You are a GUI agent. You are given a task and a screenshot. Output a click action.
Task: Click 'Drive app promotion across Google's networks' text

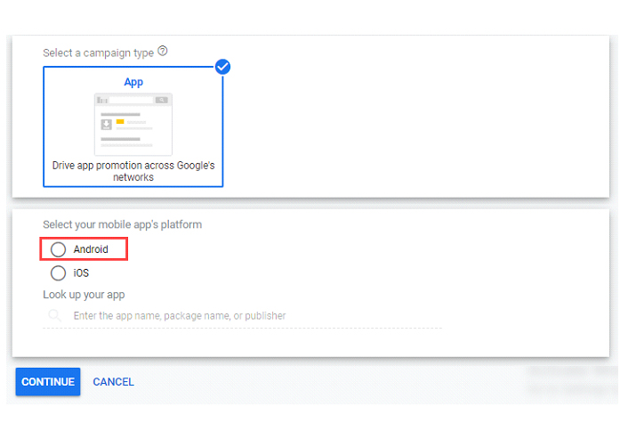pyautogui.click(x=133, y=171)
